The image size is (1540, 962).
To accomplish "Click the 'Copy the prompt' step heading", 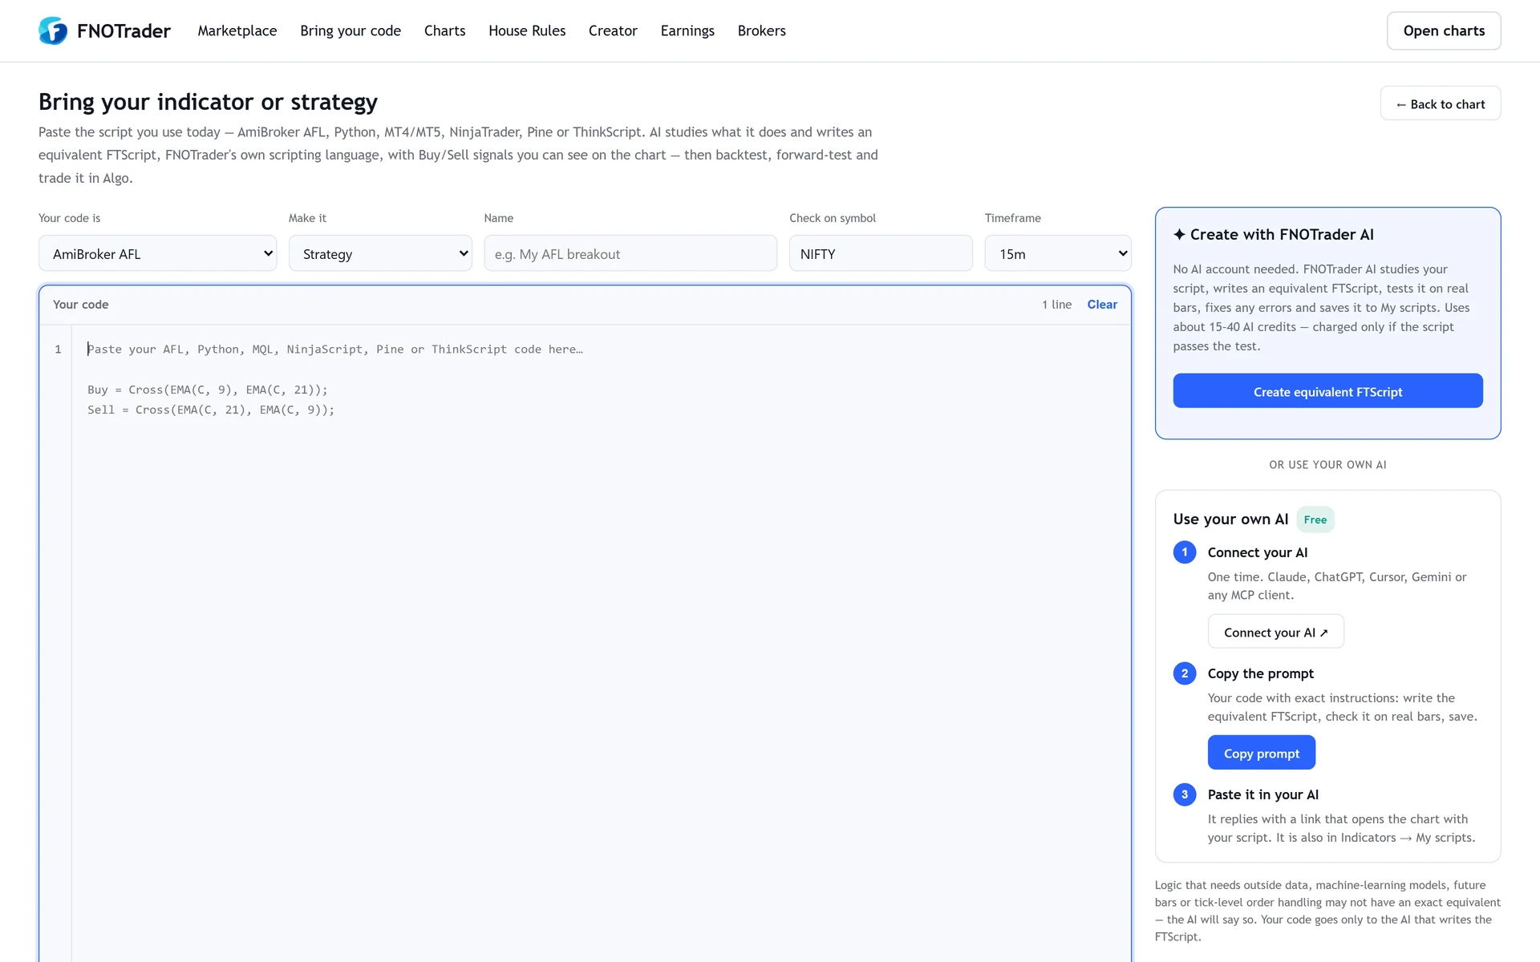I will tap(1261, 673).
